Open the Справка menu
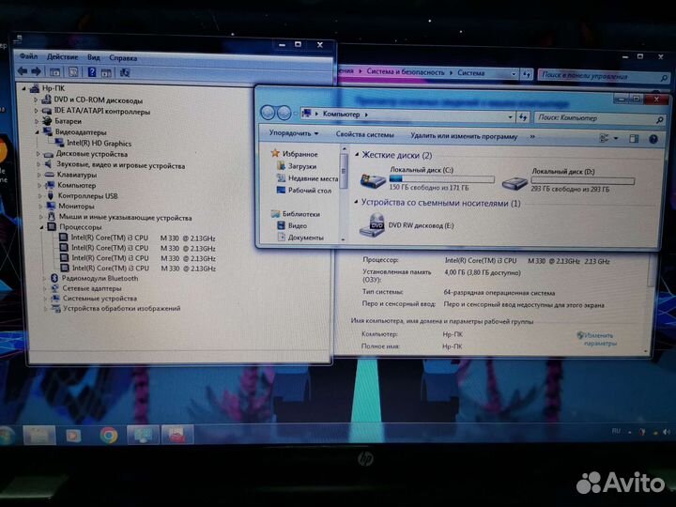The height and width of the screenshot is (507, 676). [123, 58]
